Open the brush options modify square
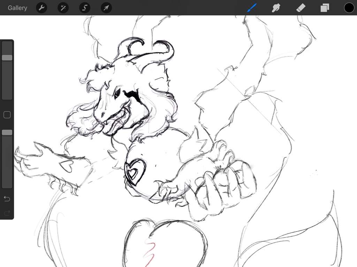 tap(7, 115)
